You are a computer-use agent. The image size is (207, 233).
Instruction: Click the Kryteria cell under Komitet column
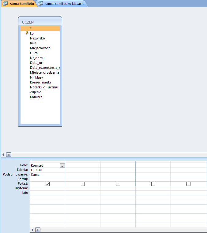point(47,188)
